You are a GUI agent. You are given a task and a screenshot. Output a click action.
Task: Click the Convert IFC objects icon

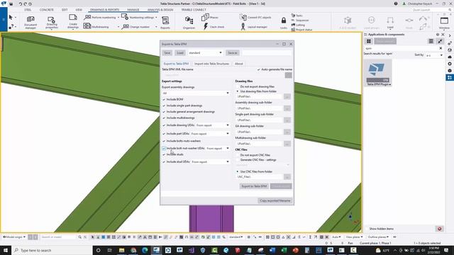click(x=243, y=17)
